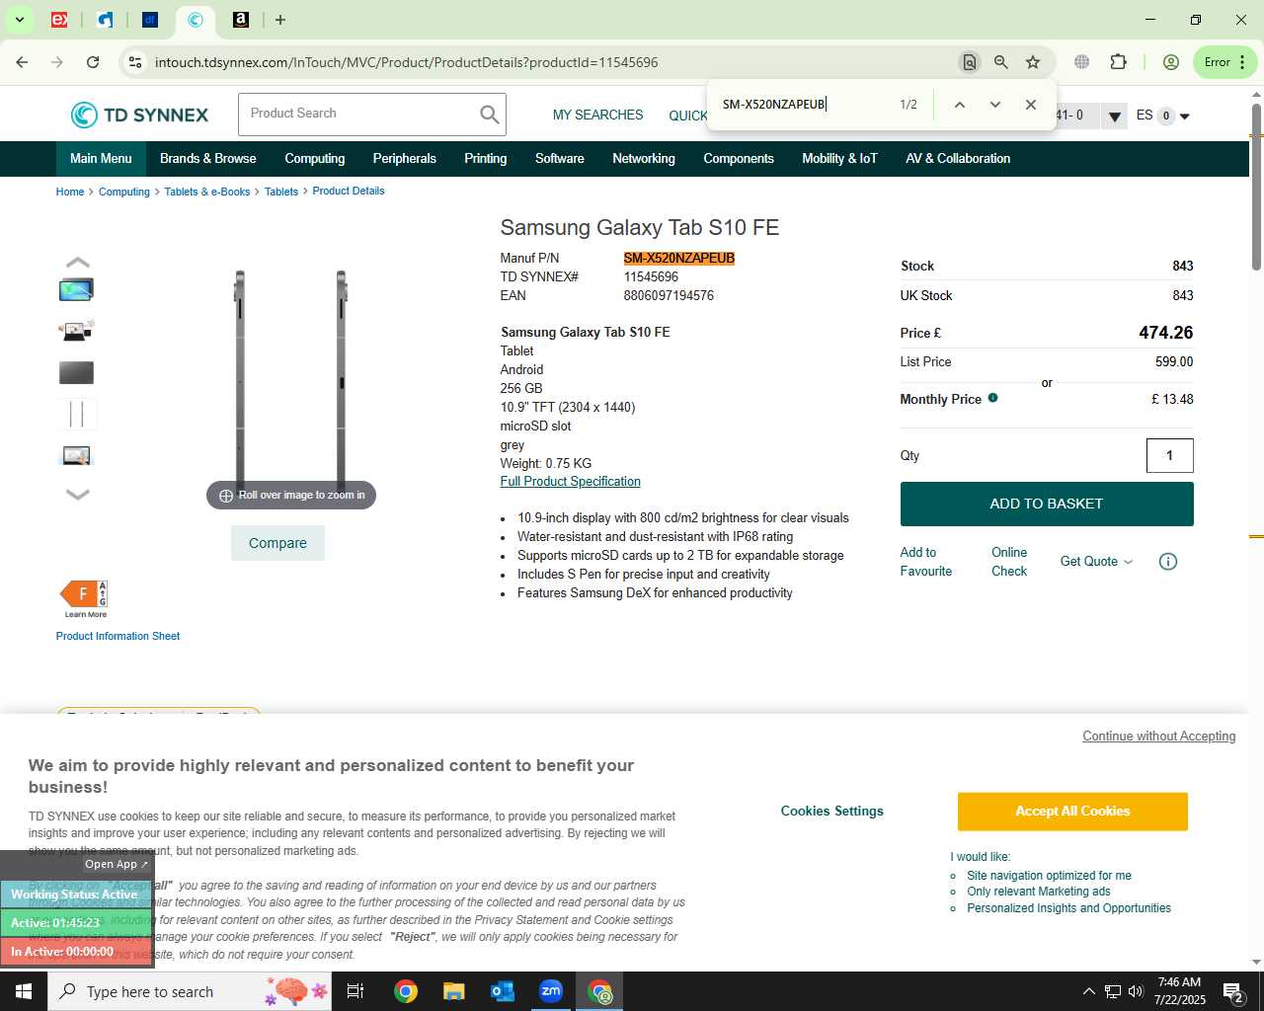The image size is (1264, 1011).
Task: Open Cookies Settings
Action: point(832,812)
